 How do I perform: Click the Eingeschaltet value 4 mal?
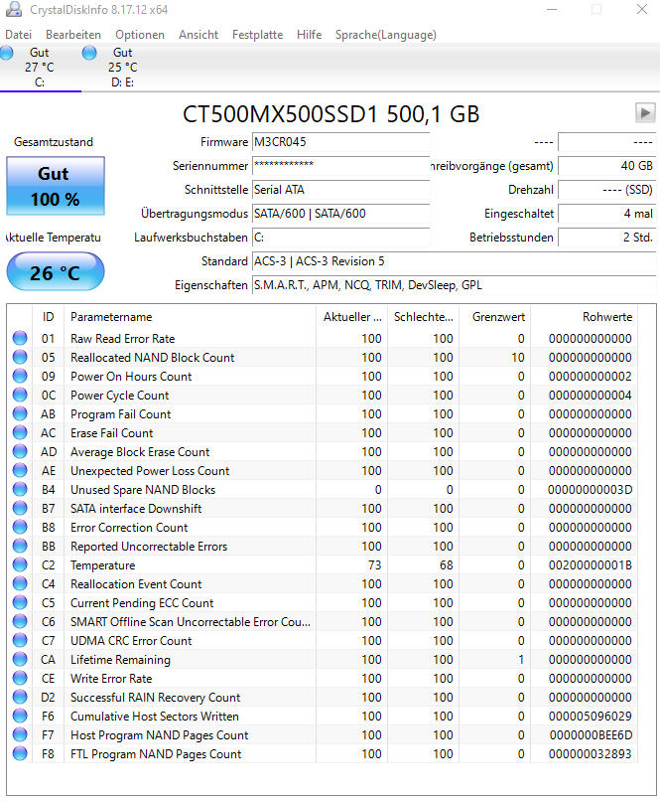[x=607, y=214]
